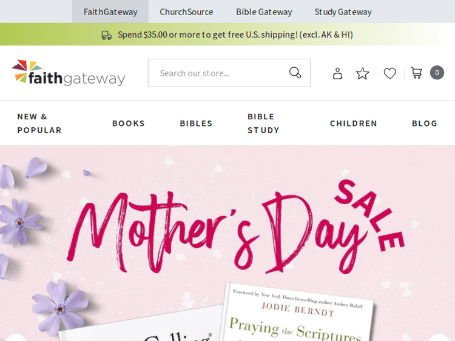
Task: Click the star rewards icon
Action: [362, 73]
